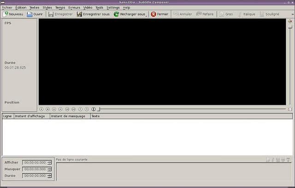Image resolution: width=295 pixels, height=188 pixels.
Task: Open the Vidéo menu
Action: [x=88, y=7]
